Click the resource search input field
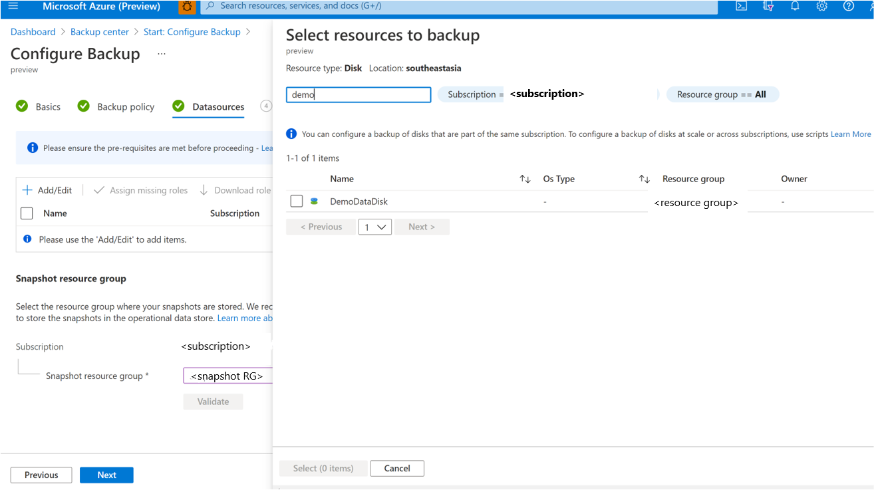Viewport: 874px width, 490px height. tap(359, 94)
